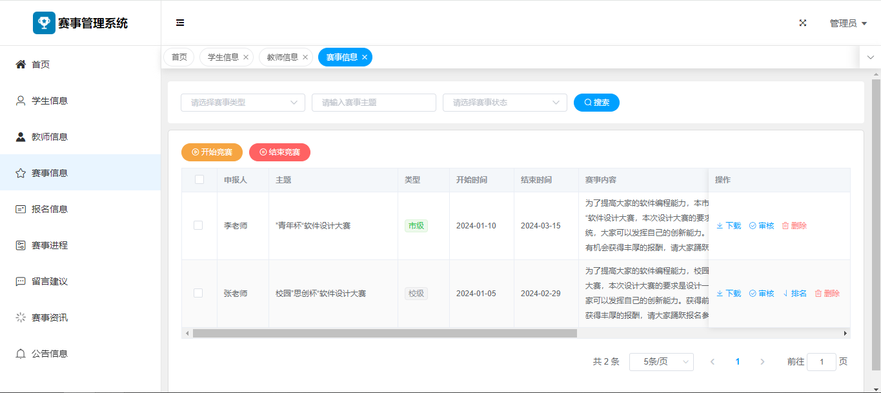Viewport: 881px width, 393px height.
Task: Close the 学生信息 tab with its X
Action: pos(246,57)
